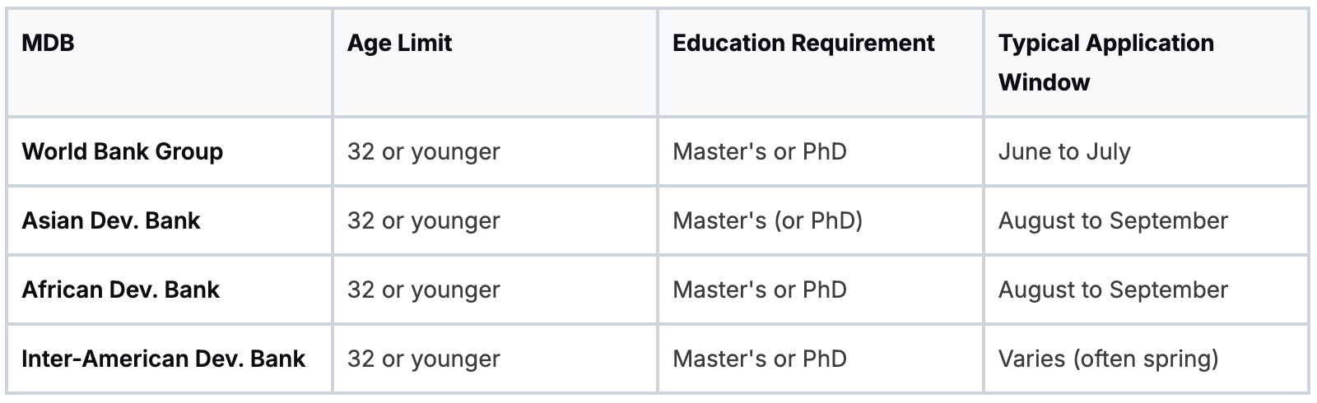Select the Asian Dev. Bank cell
The image size is (1317, 403).
tap(170, 220)
